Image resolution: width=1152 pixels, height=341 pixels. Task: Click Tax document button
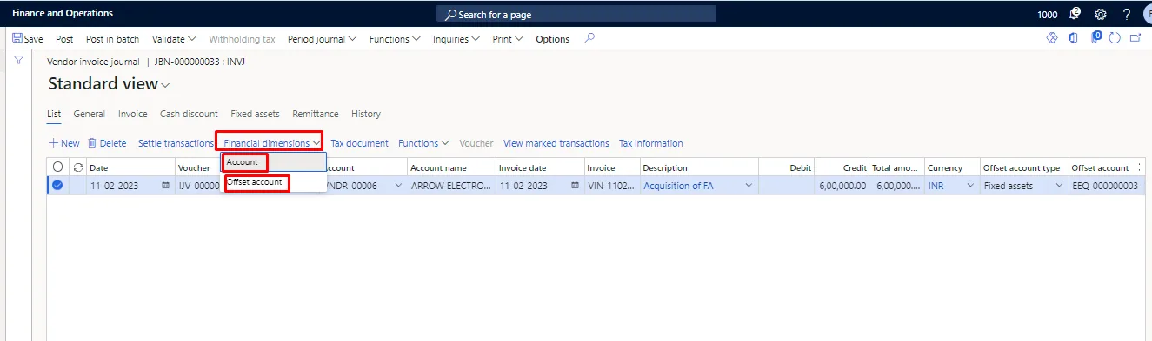coord(359,143)
